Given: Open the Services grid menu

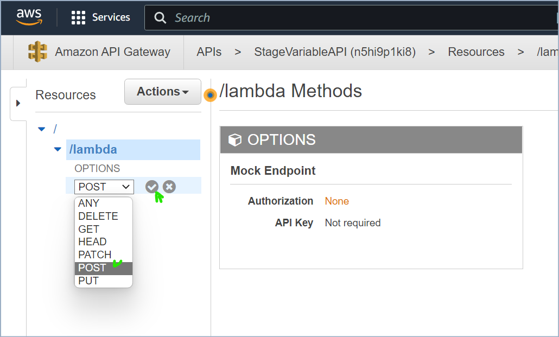Looking at the screenshot, I should pyautogui.click(x=79, y=18).
